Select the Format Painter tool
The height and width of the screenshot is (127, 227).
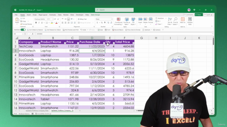26,24
